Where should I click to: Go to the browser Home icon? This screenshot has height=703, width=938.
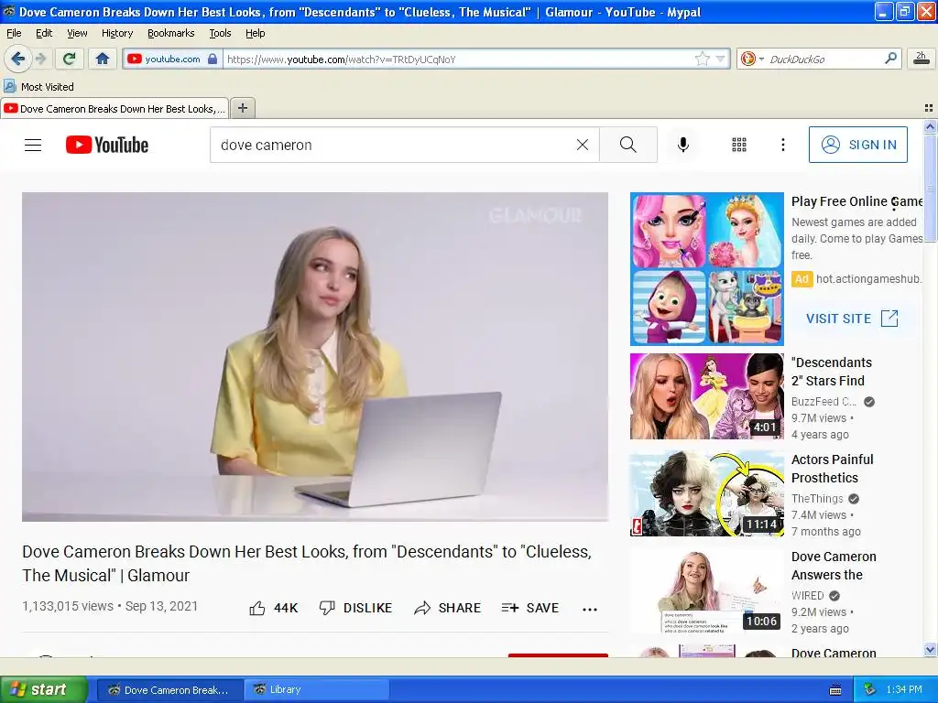pyautogui.click(x=103, y=59)
